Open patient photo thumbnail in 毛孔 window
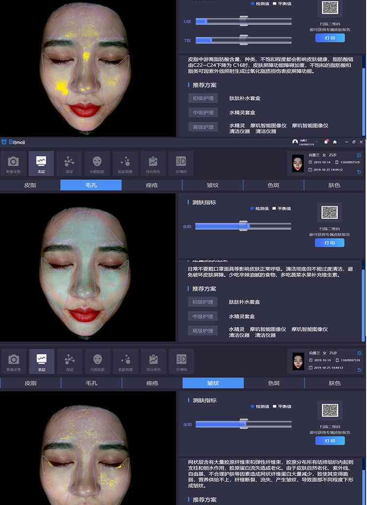Screen dimensions: 367x505 (298, 164)
